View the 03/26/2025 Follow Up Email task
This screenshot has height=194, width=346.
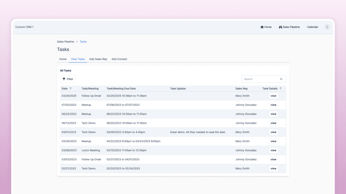tap(273, 96)
